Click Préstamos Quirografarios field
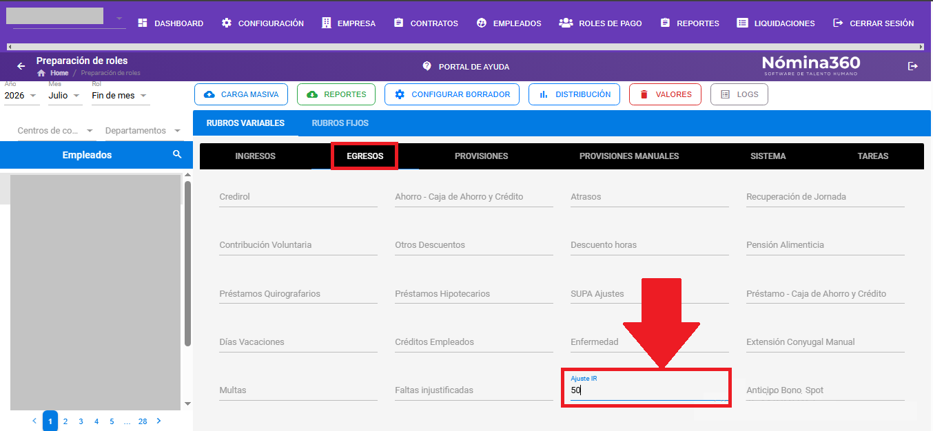 (x=298, y=294)
